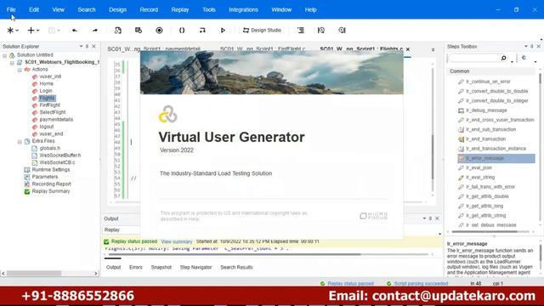Open the Replay menu
Viewport: 544px width, 306px height.
pyautogui.click(x=180, y=9)
